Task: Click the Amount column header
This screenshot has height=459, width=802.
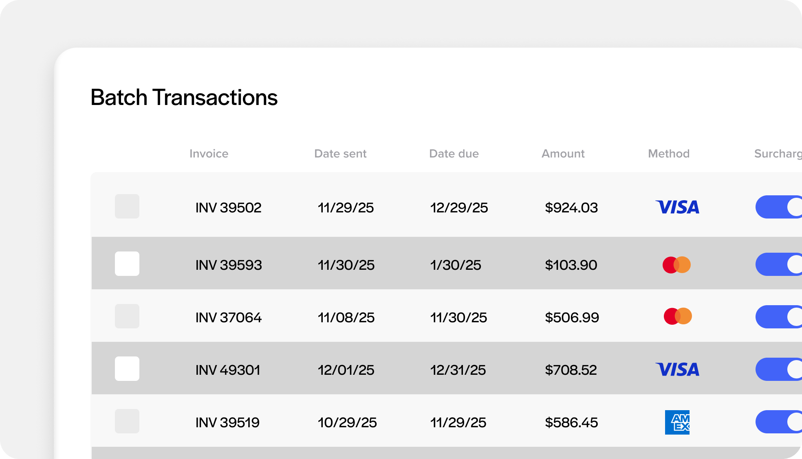Action: [563, 154]
